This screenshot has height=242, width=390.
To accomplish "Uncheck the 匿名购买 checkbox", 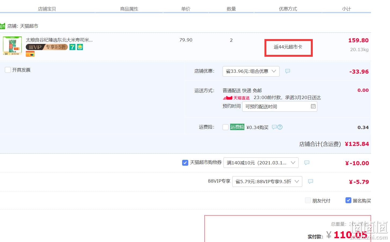I will point(348,200).
